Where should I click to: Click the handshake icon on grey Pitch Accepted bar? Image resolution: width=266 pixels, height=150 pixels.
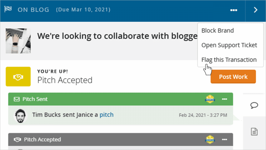tap(17, 139)
